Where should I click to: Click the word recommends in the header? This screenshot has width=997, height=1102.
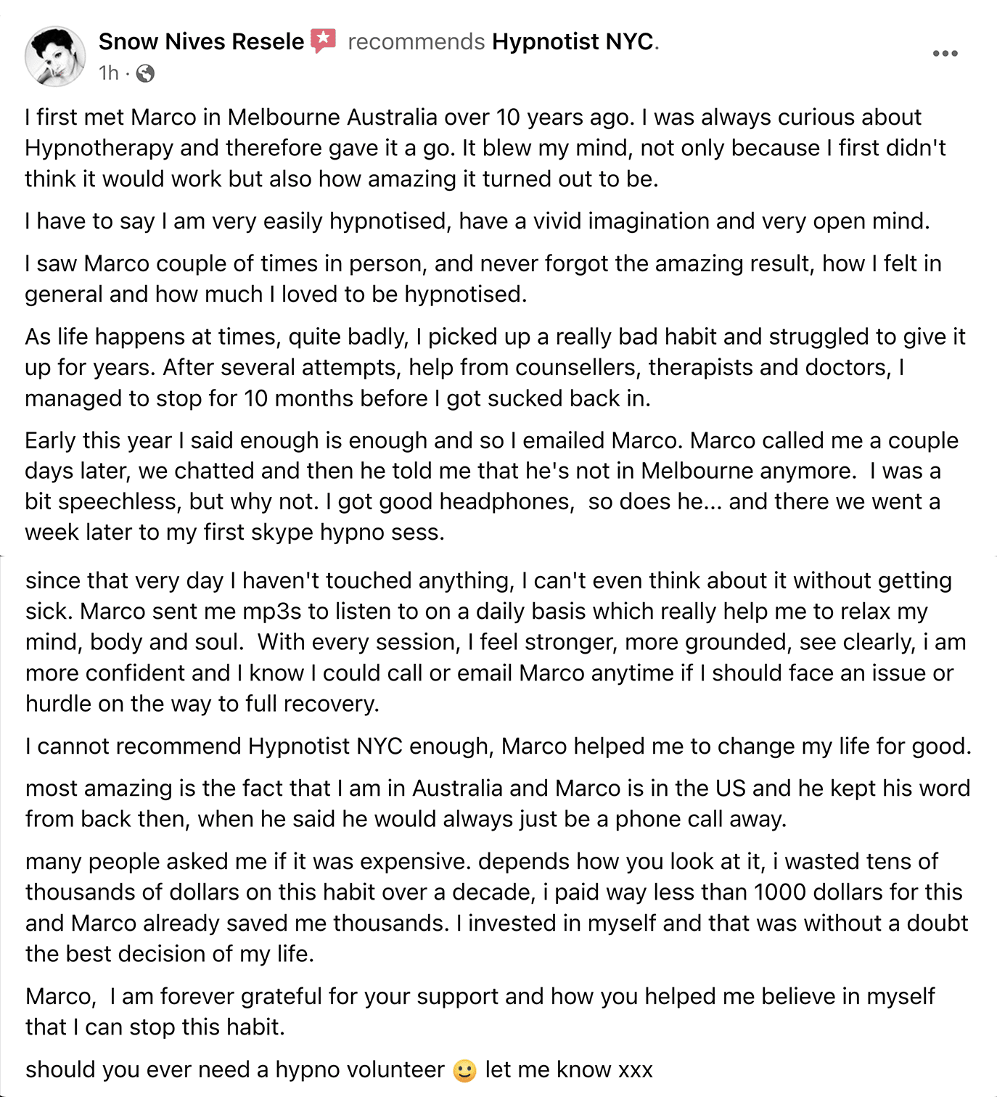pos(417,41)
